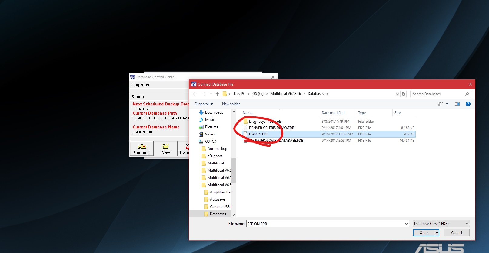Screen dimensions: 489x253
Task: Select Multifocal folder in tree
Action: coord(216,163)
